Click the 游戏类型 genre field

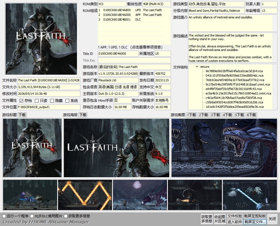[x=216, y=4]
